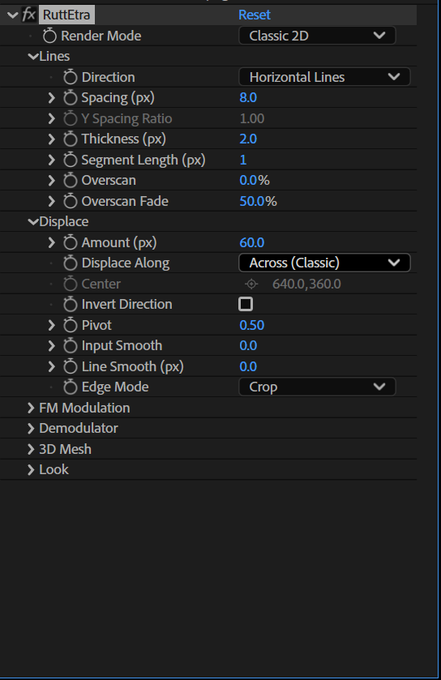Toggle the Displace Along stopwatch
441x680 pixels.
[x=71, y=263]
